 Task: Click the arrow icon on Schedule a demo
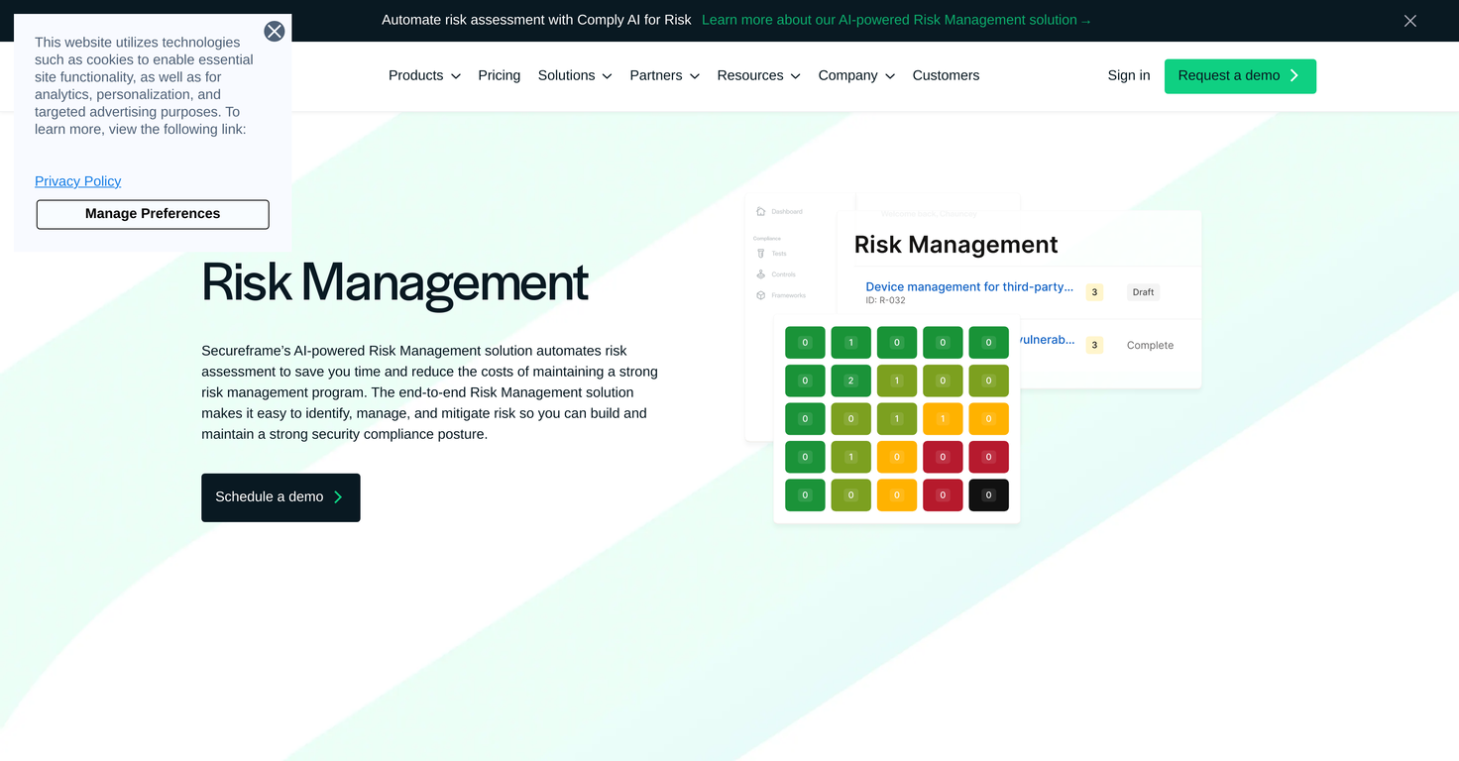pos(341,497)
